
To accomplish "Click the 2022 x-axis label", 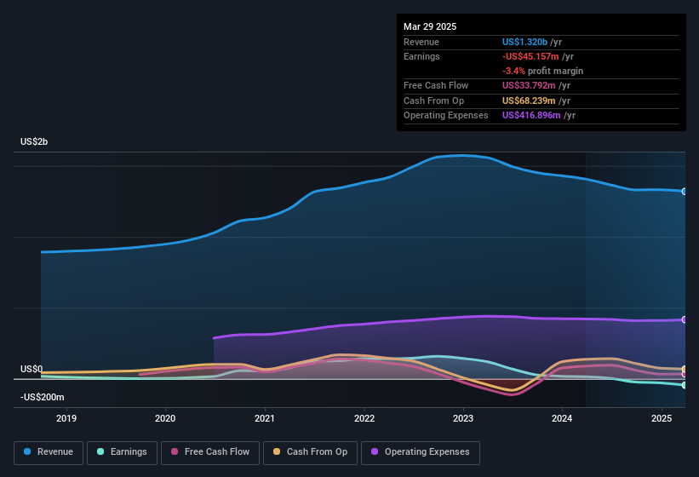I will coord(364,418).
